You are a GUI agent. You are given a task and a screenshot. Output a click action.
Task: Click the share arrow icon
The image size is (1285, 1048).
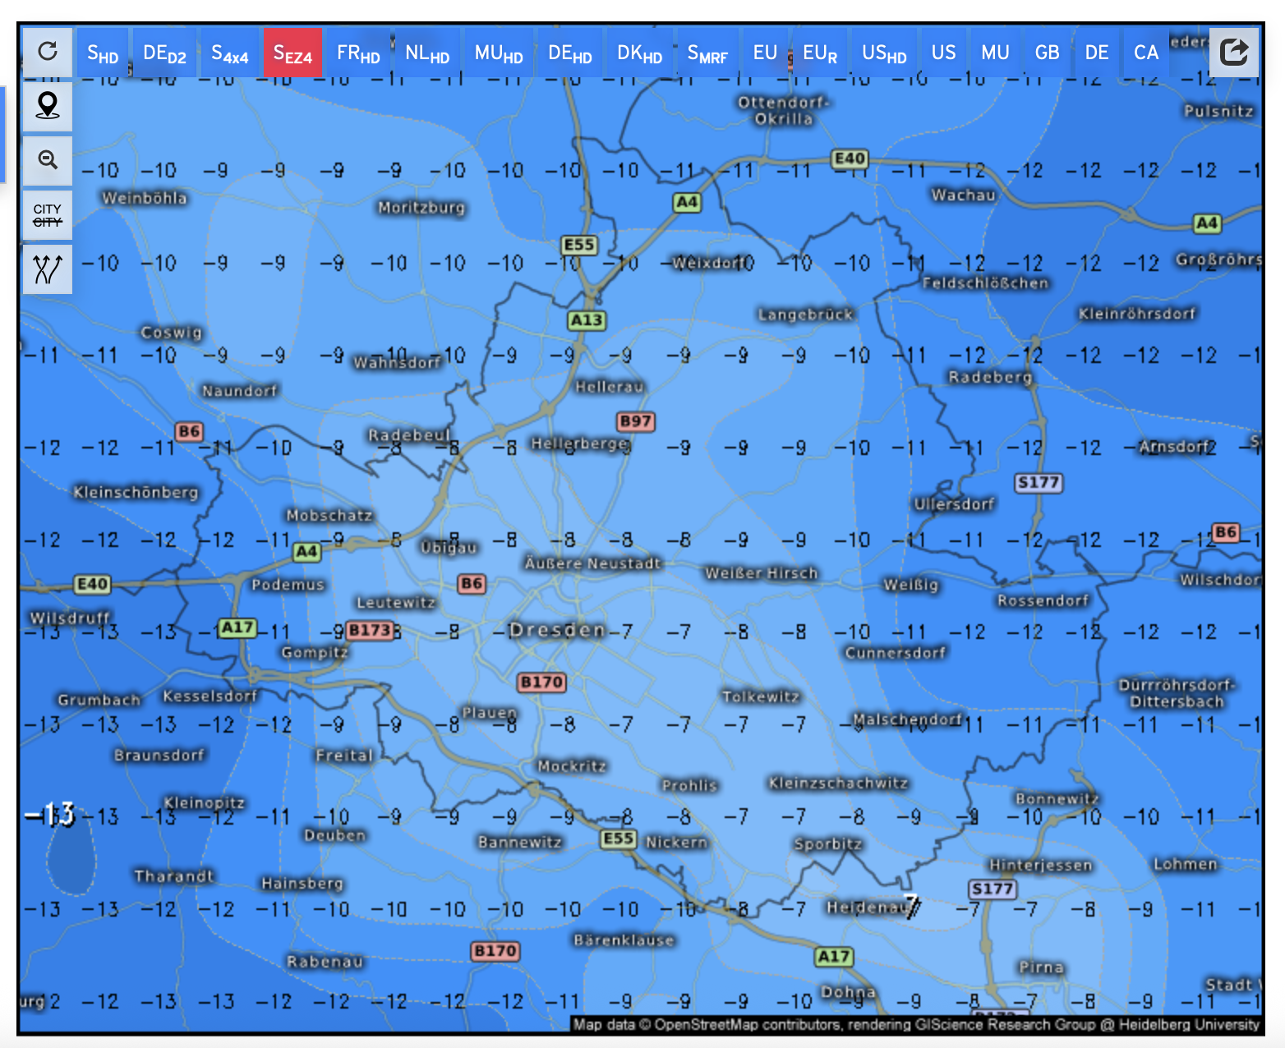point(1233,53)
